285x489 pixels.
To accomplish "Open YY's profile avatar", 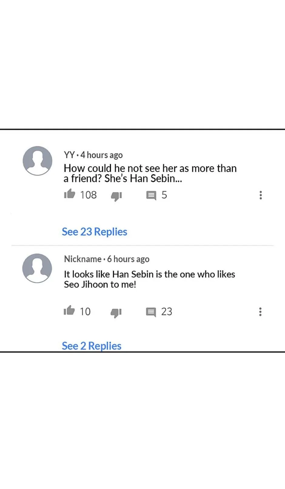I will (x=38, y=161).
